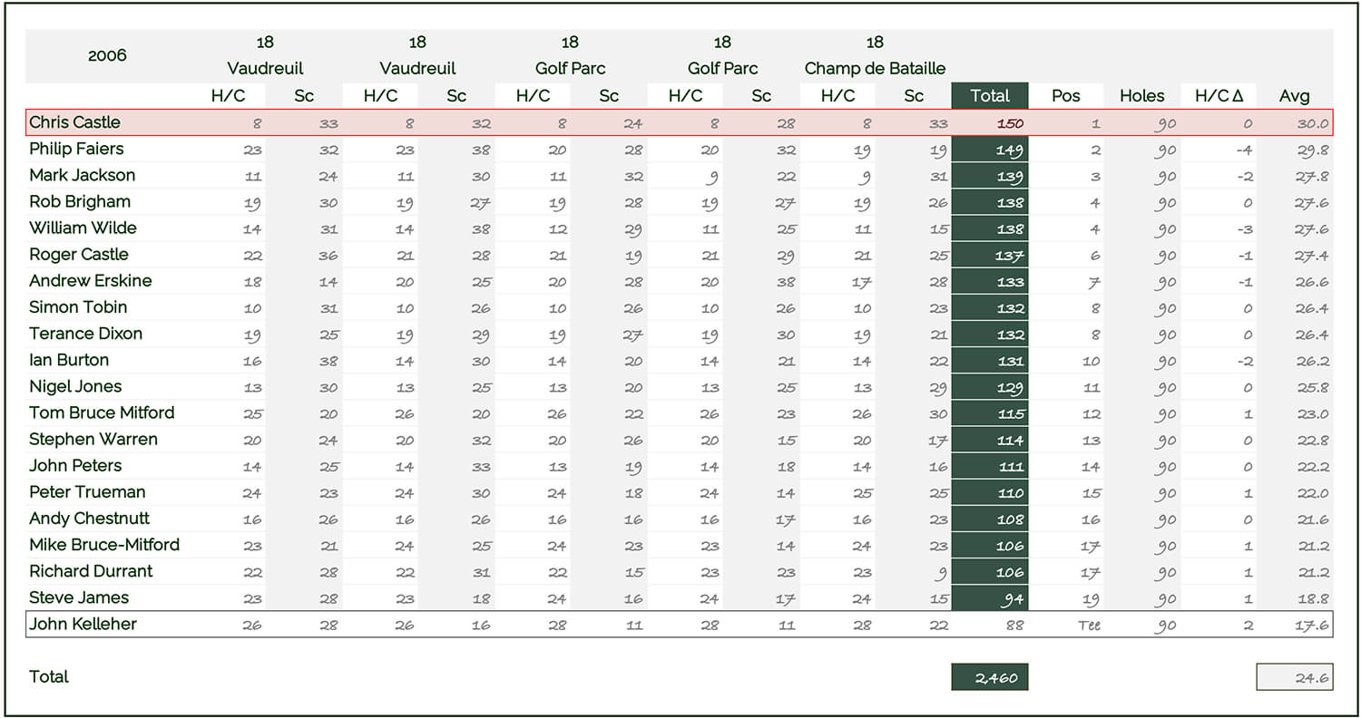Click 'Steve James' in the table
Viewport: 1361px width, 718px height.
(x=79, y=597)
